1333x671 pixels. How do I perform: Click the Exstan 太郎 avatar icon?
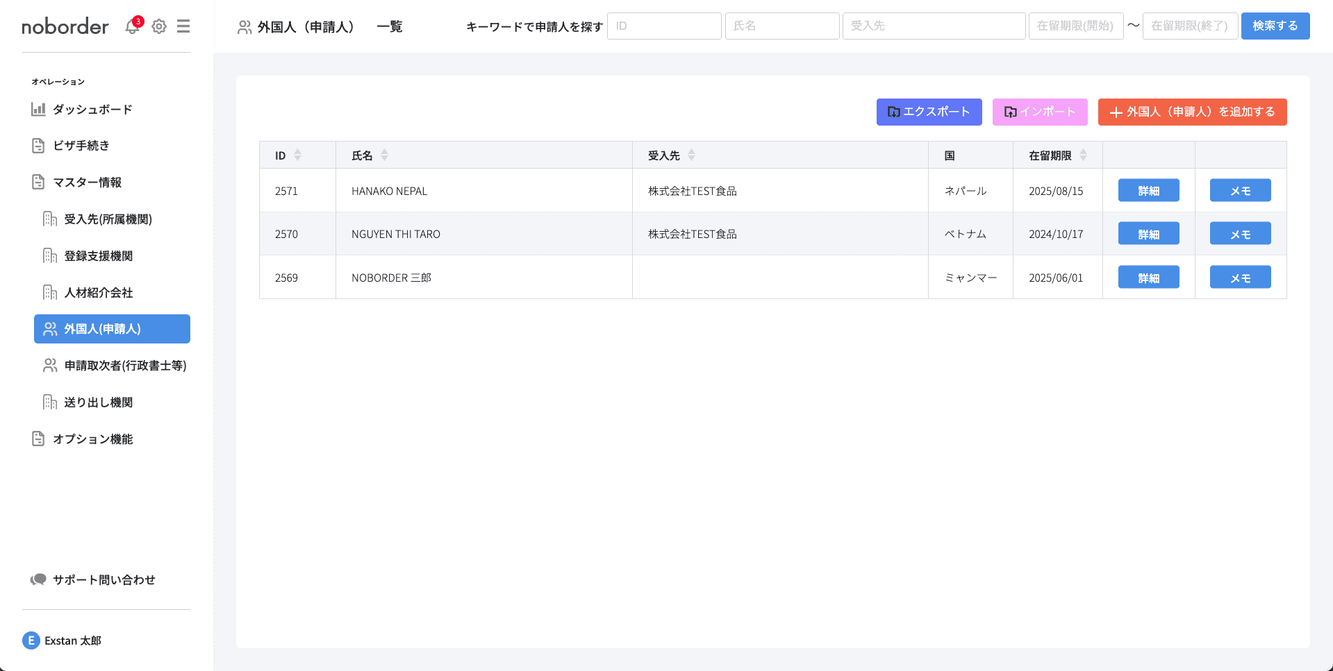(31, 640)
